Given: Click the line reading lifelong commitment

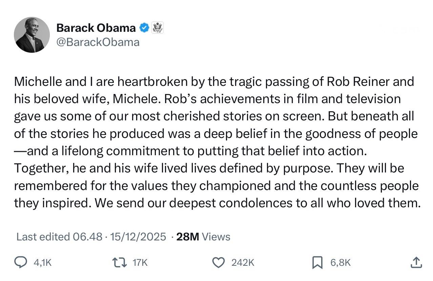Looking at the screenshot, I should point(190,151).
